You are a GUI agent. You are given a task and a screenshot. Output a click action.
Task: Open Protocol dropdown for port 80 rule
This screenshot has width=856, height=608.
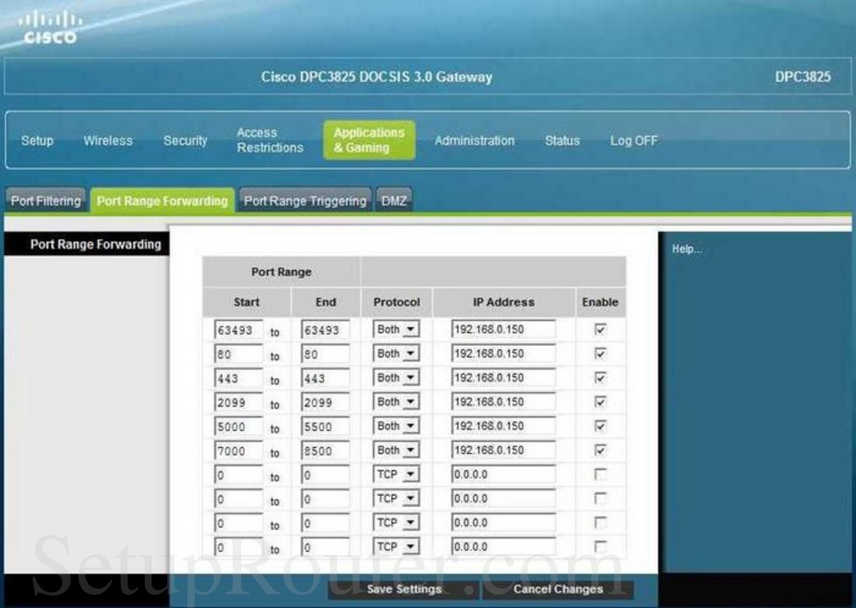[x=398, y=354]
